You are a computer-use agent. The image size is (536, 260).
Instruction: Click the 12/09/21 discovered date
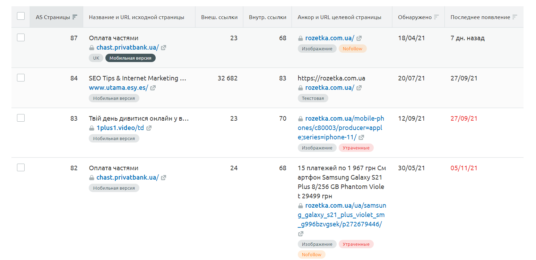[412, 118]
